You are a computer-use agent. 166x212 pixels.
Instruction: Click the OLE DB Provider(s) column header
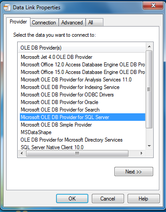(82, 48)
